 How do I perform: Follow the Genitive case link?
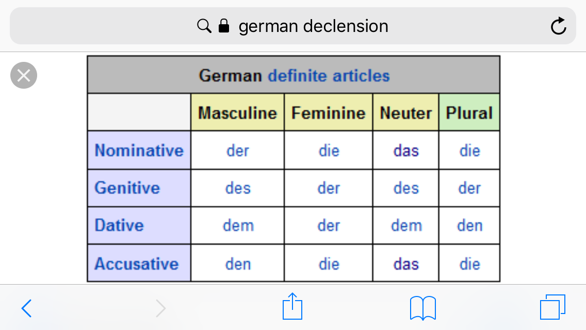point(127,188)
